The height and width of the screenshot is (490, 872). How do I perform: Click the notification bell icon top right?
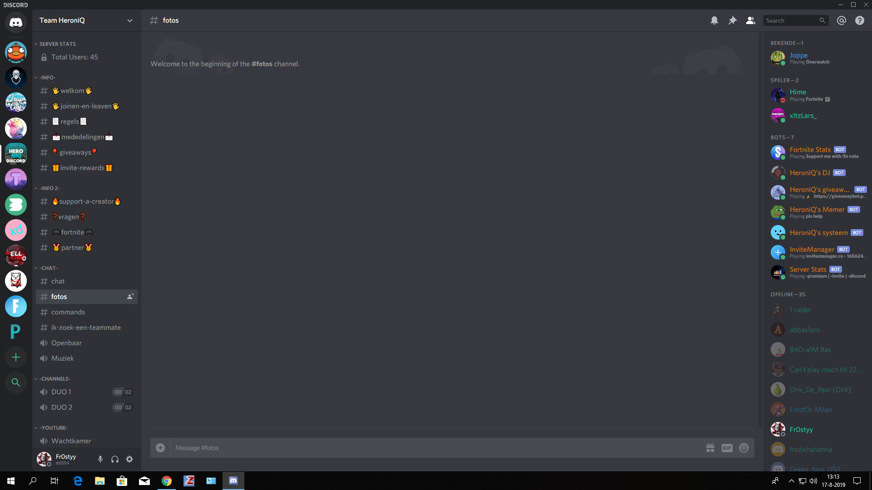coord(714,20)
